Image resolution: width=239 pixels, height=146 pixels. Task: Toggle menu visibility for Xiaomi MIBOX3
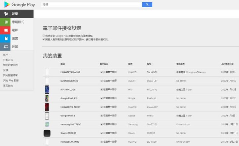coord(102,133)
